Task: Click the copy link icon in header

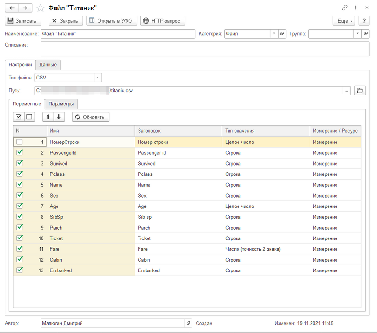Action: click(344, 8)
